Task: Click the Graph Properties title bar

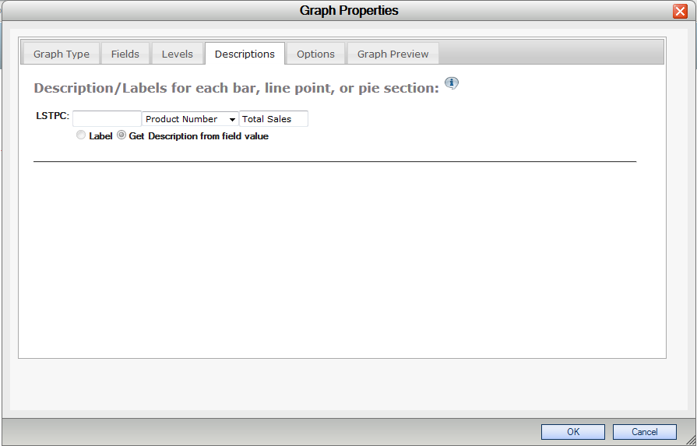Action: [349, 11]
